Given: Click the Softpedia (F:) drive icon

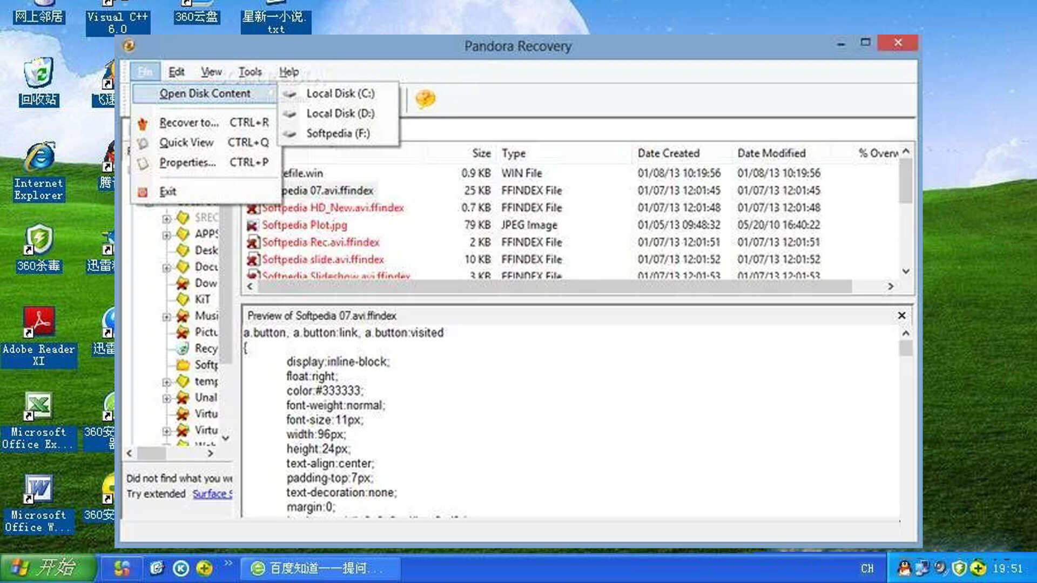Looking at the screenshot, I should tap(290, 134).
